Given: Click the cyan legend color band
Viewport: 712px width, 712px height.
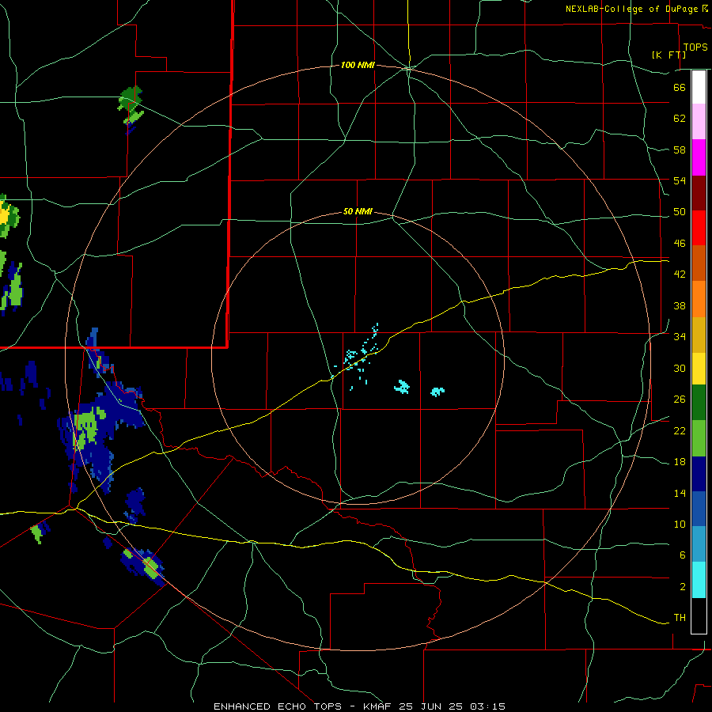Looking at the screenshot, I should [x=699, y=580].
